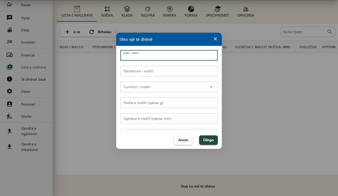
Task: Click the Gjerësia e Mallit column header
Action: pyautogui.click(x=263, y=47)
